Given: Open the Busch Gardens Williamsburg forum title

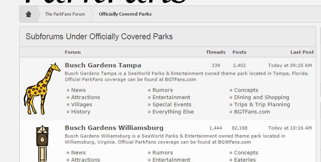Looking at the screenshot, I should pyautogui.click(x=114, y=128).
